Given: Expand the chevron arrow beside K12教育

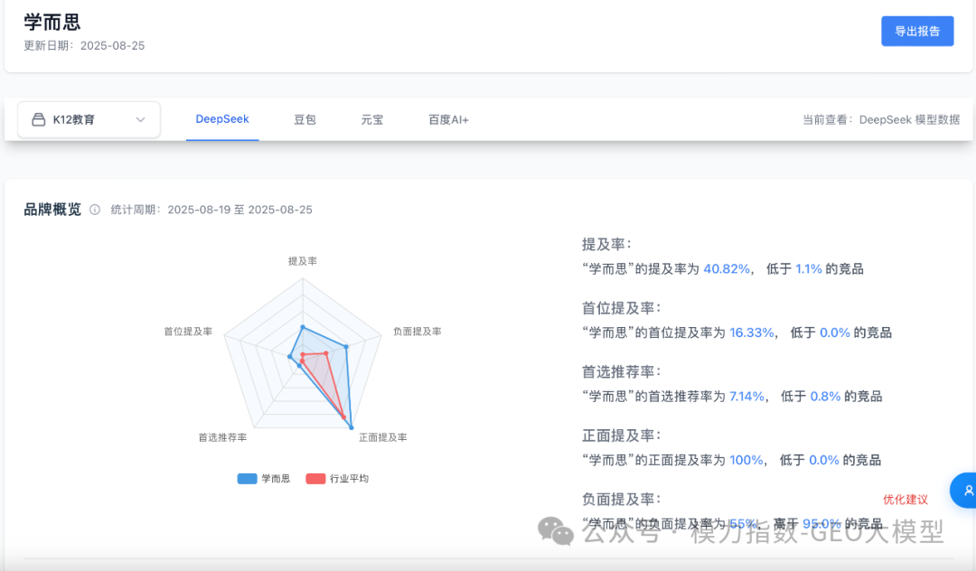Looking at the screenshot, I should click(141, 119).
